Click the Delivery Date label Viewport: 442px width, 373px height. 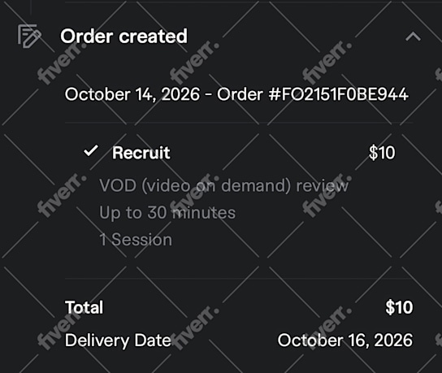click(x=118, y=340)
